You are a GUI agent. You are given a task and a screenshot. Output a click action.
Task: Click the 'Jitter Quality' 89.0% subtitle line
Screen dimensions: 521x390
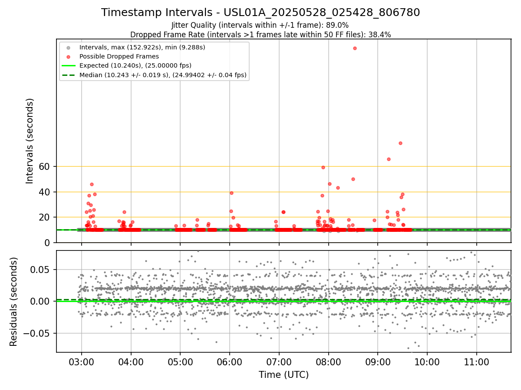pos(260,26)
